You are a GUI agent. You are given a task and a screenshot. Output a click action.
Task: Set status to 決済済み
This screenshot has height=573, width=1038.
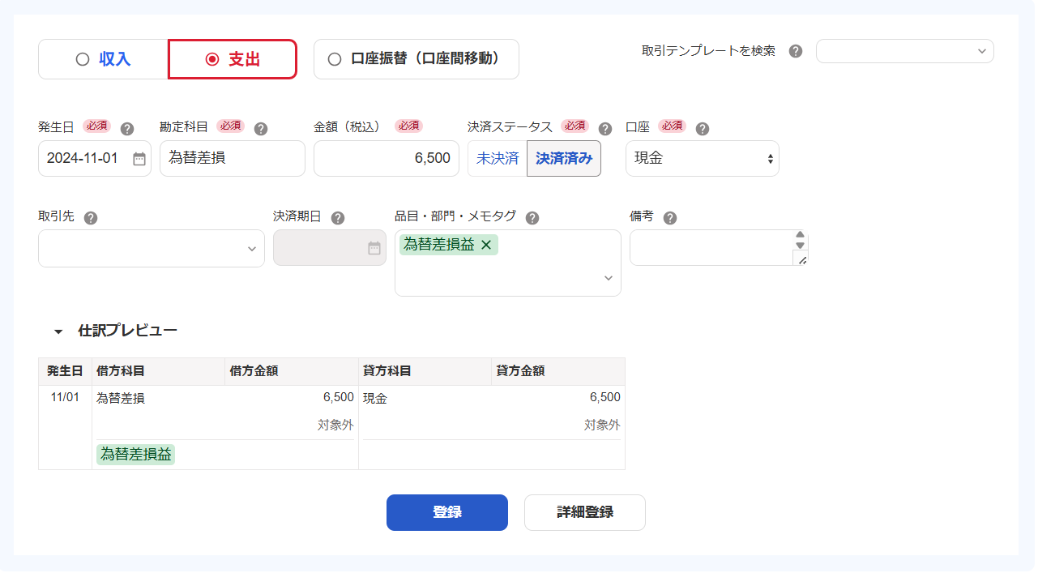[564, 159]
